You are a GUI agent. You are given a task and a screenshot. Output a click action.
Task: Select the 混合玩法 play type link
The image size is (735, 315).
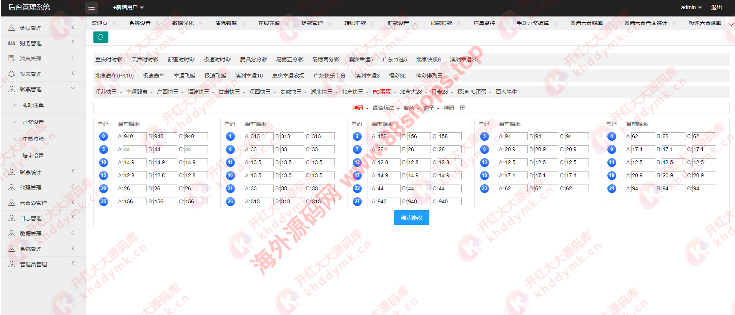point(383,108)
